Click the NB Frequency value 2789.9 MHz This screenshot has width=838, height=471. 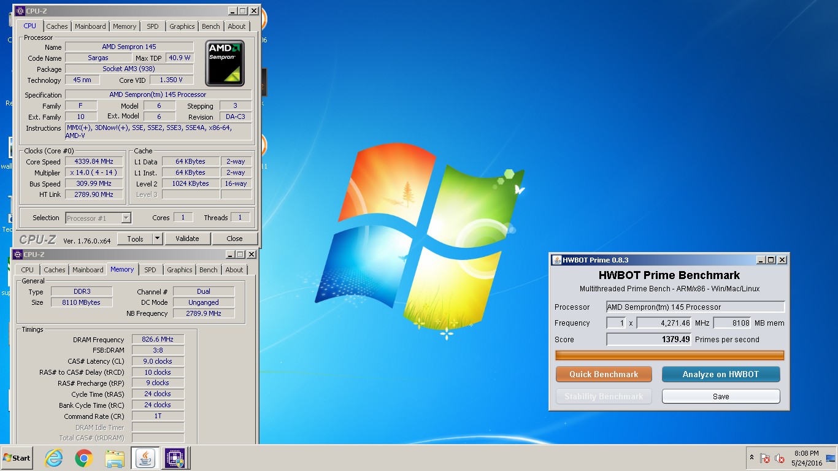tap(204, 313)
